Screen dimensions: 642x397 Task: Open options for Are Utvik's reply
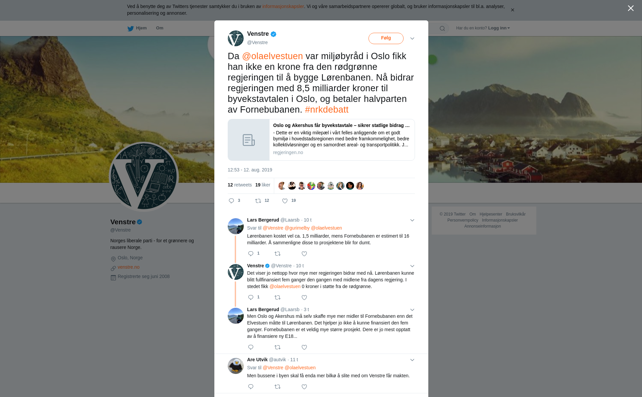(412, 360)
